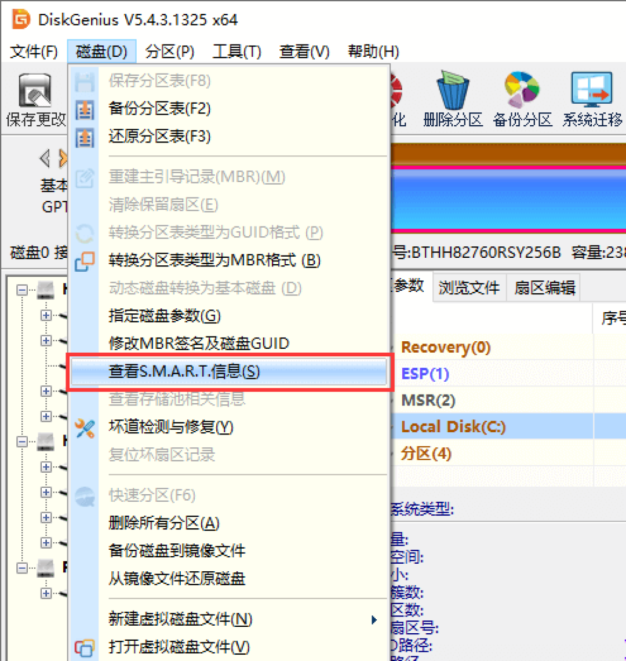Click the 转换分区表类型为MBR格式 icon
Viewport: 626px width, 661px height.
(x=85, y=261)
